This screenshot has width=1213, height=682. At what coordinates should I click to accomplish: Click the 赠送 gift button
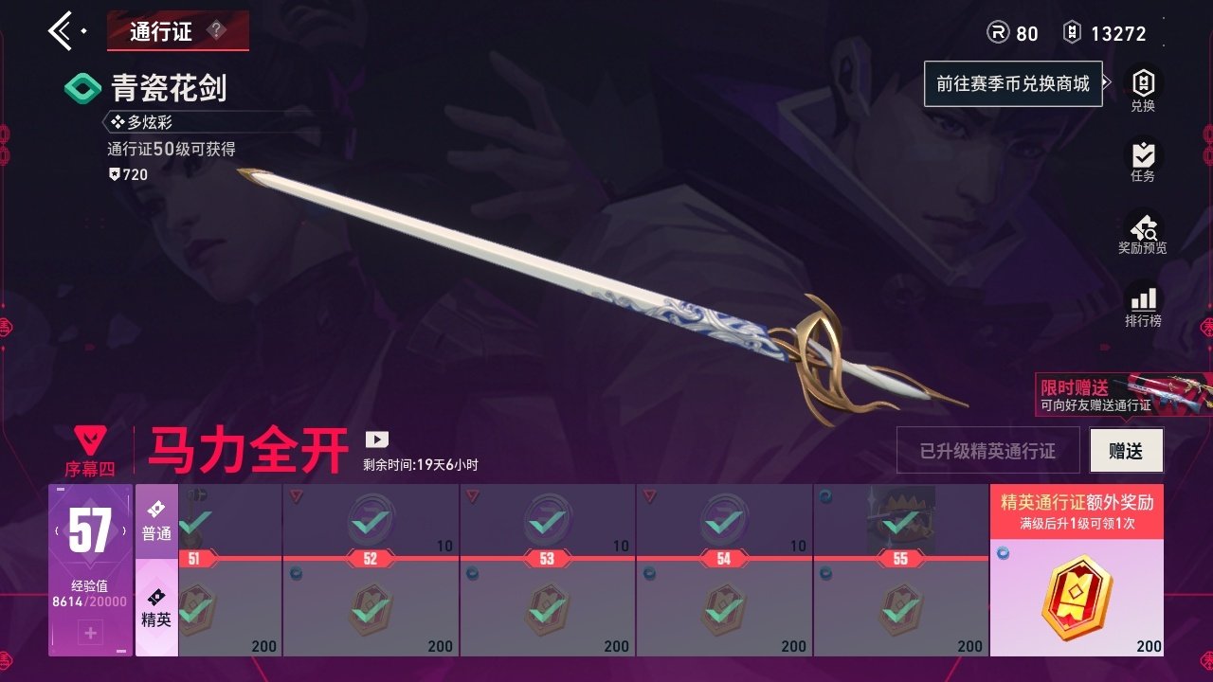(x=1126, y=451)
